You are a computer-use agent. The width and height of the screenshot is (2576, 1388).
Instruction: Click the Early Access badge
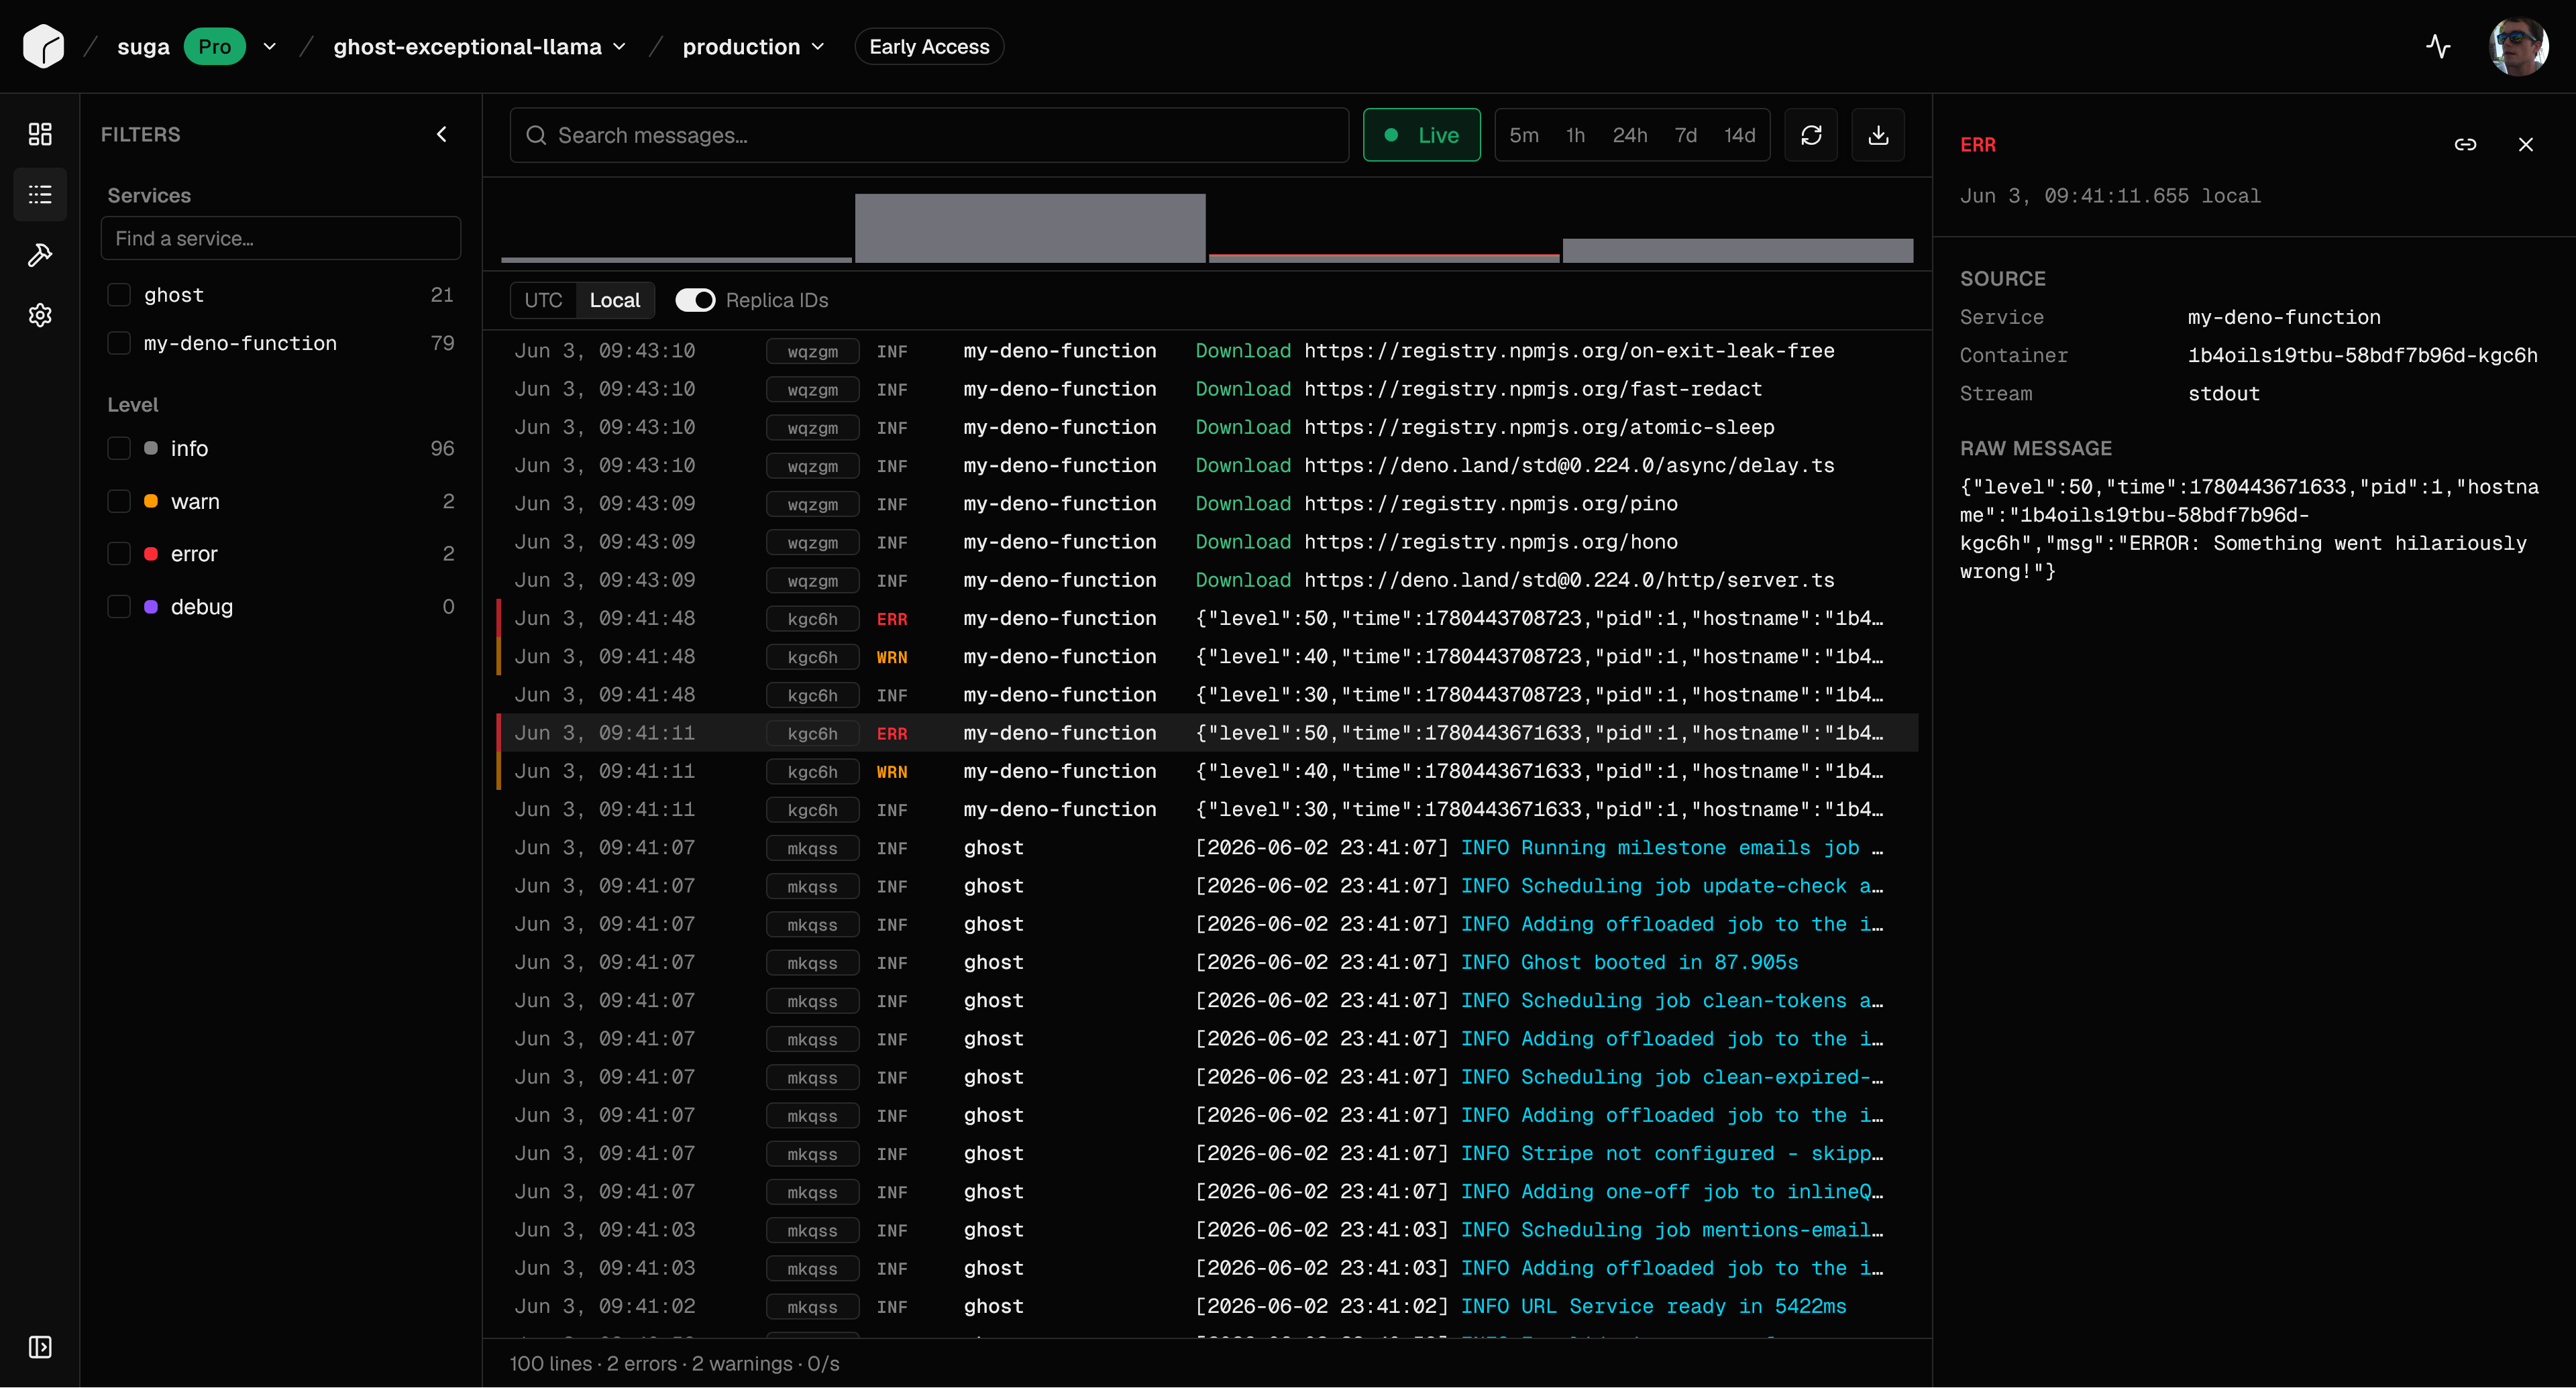tap(929, 47)
